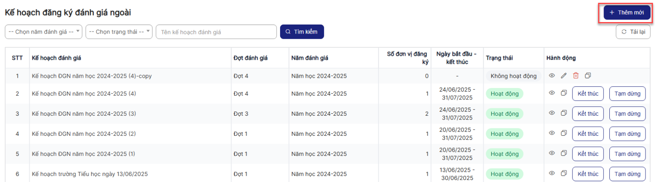The image size is (657, 182).
Task: Open the 'Chọn năm đánh giá' dropdown
Action: point(44,32)
